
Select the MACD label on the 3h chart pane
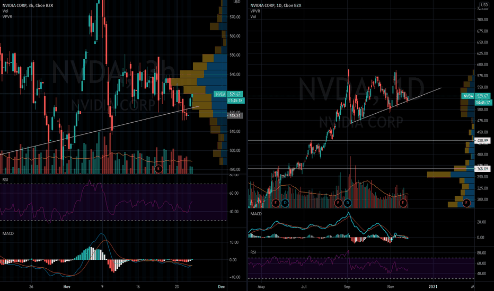click(x=8, y=233)
